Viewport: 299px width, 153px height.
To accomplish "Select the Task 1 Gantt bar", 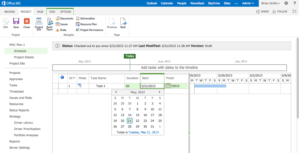I will pyautogui.click(x=210, y=86).
